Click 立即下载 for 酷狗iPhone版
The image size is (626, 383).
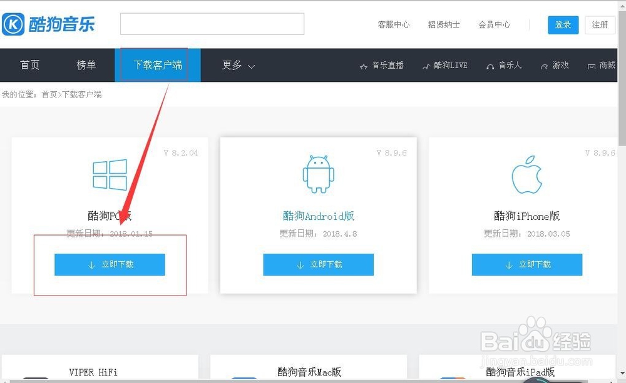coord(527,265)
